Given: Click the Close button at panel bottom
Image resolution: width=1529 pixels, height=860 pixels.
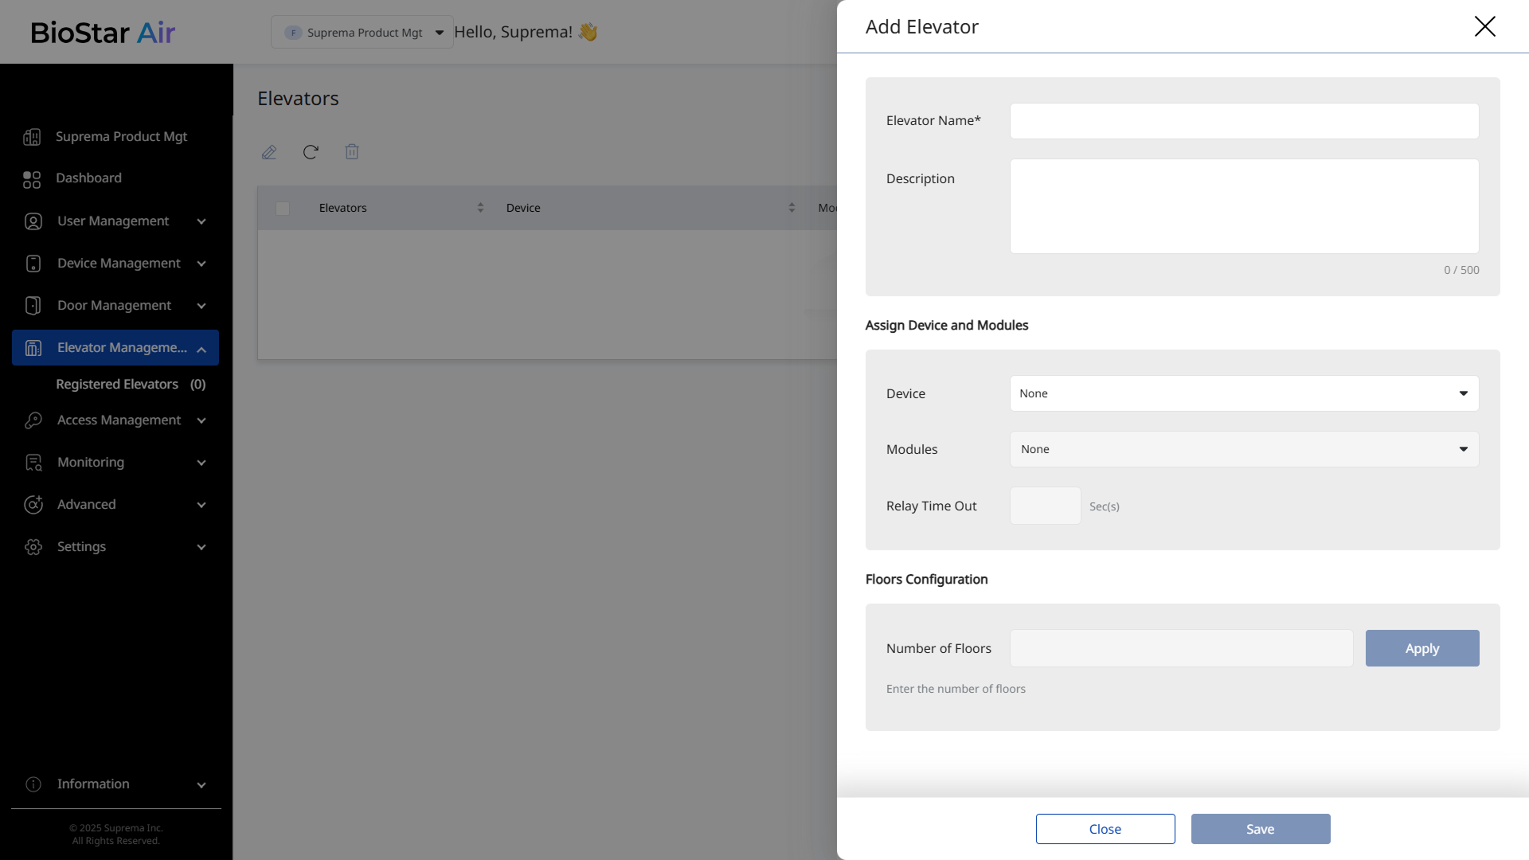Looking at the screenshot, I should tap(1105, 829).
